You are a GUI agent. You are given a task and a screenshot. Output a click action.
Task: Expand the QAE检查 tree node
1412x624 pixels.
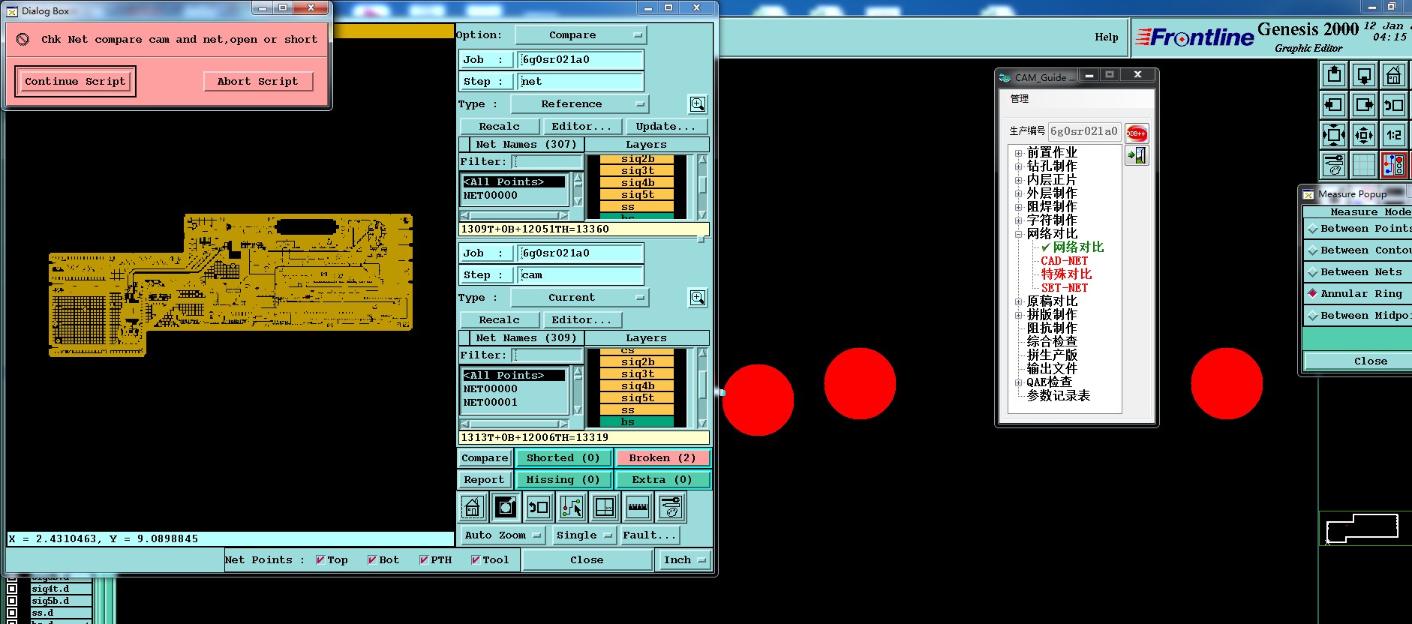tap(1019, 382)
